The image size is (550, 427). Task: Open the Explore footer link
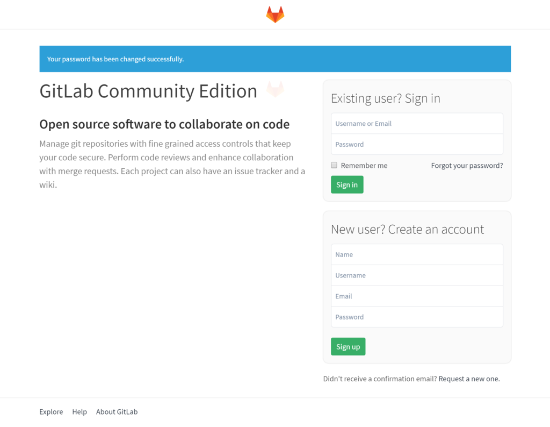coord(51,412)
